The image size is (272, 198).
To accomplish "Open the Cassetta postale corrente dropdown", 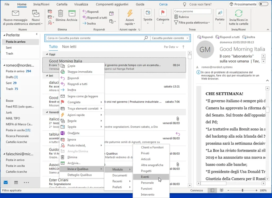I will click(x=170, y=38).
